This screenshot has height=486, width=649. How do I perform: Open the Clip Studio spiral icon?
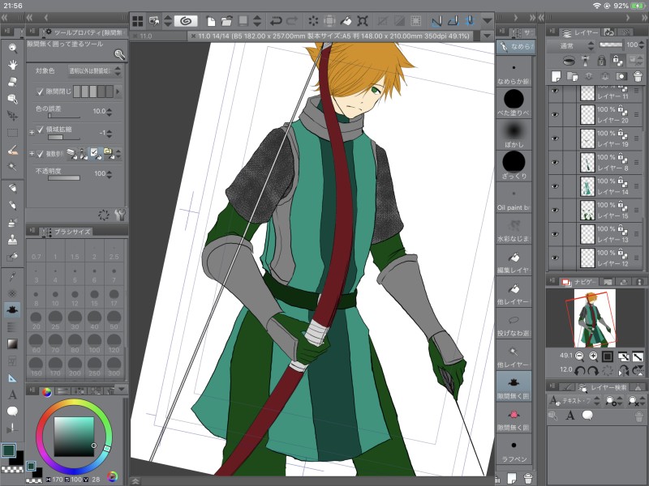click(185, 21)
